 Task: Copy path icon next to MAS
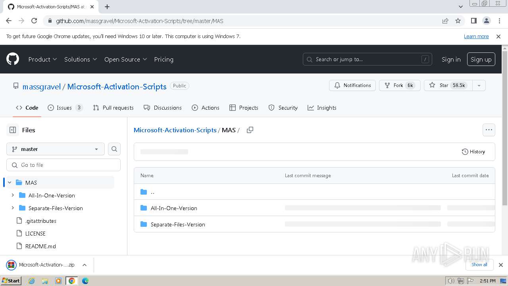[x=250, y=130]
